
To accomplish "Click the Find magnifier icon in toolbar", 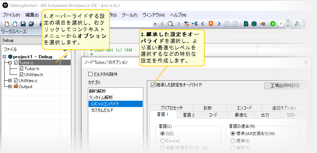I will (x=170, y=24).
